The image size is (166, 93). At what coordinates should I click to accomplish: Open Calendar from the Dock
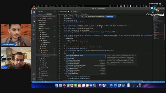[x=80, y=85]
